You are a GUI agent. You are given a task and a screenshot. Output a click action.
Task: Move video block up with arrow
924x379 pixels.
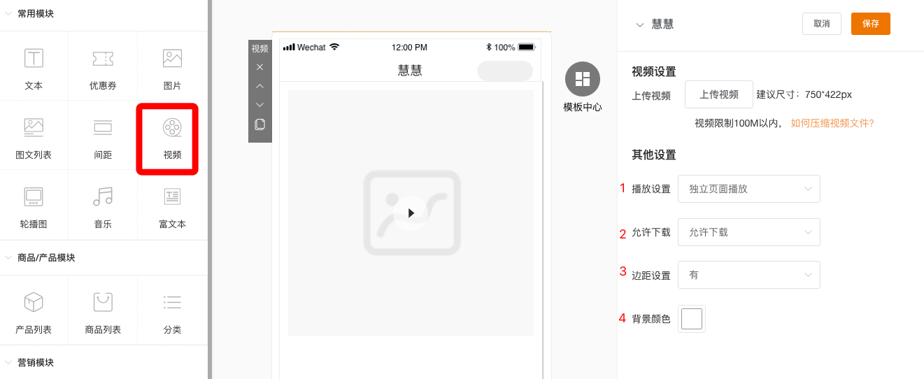pos(260,86)
